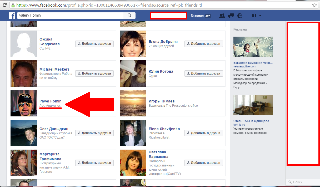The width and height of the screenshot is (320, 187).
Task: Click the takt-tc.ru ad domain
Action: coord(239,125)
